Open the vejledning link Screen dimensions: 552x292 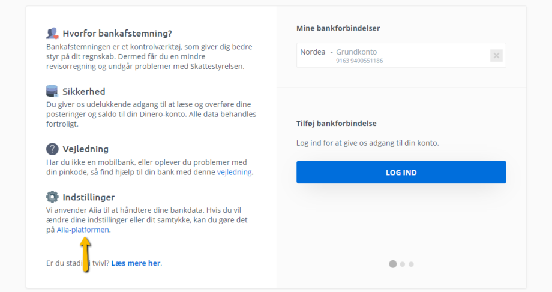click(x=234, y=173)
